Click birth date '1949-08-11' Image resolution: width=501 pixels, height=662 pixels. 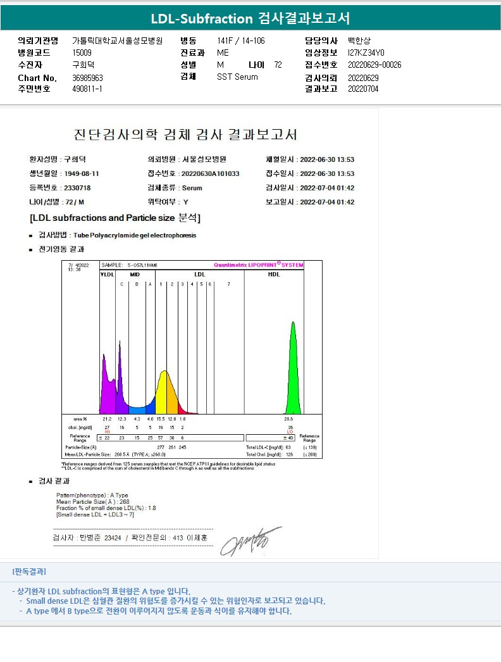tap(82, 174)
